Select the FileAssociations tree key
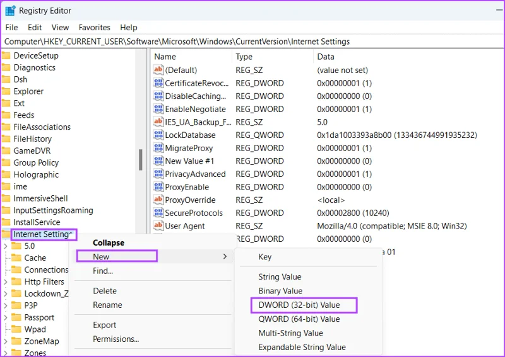This screenshot has width=505, height=357. click(42, 127)
